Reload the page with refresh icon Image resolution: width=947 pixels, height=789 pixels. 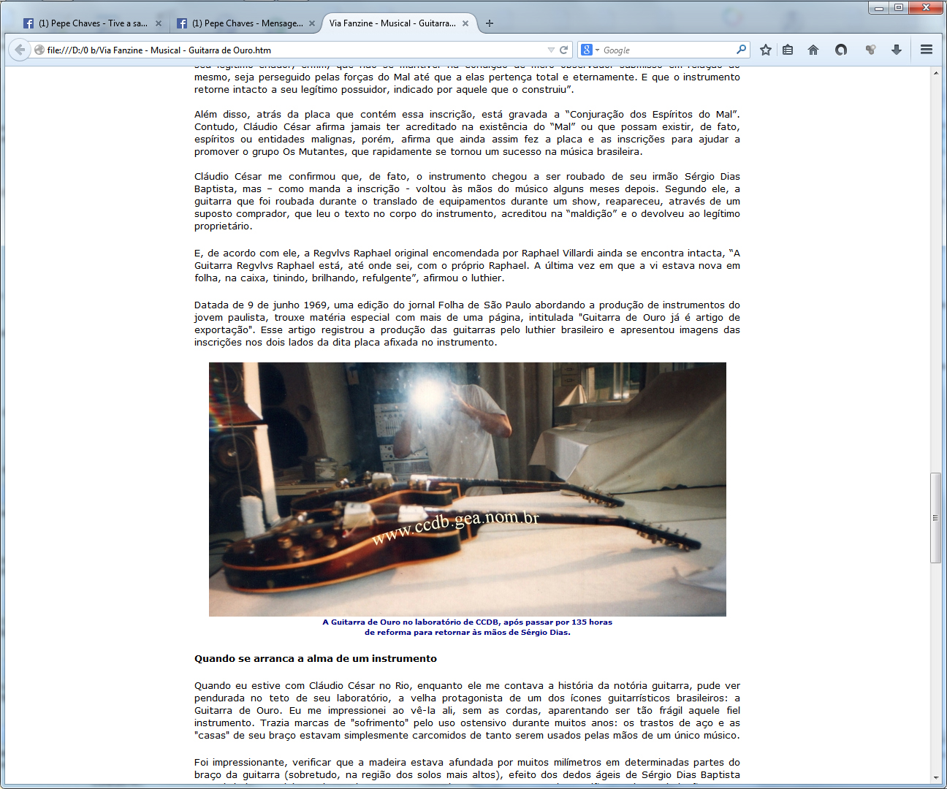tap(564, 50)
